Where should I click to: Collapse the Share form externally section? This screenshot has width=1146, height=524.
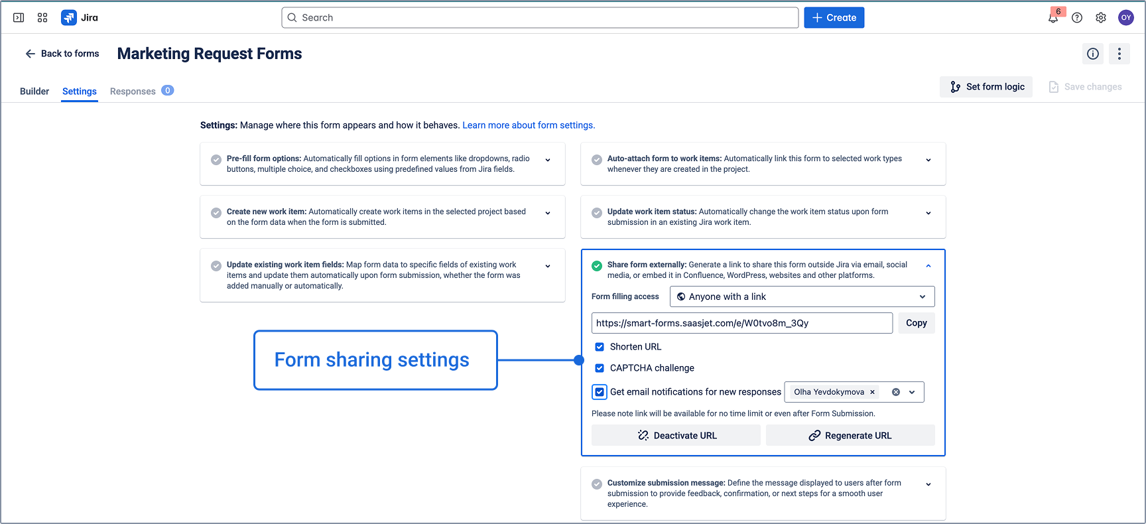tap(928, 266)
